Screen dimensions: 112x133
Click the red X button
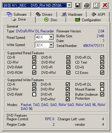(105, 5)
